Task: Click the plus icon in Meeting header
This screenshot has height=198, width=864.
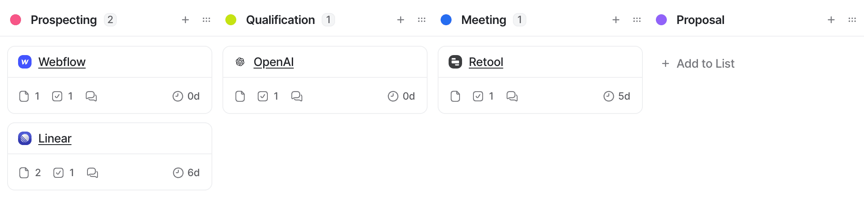Action: pos(616,20)
